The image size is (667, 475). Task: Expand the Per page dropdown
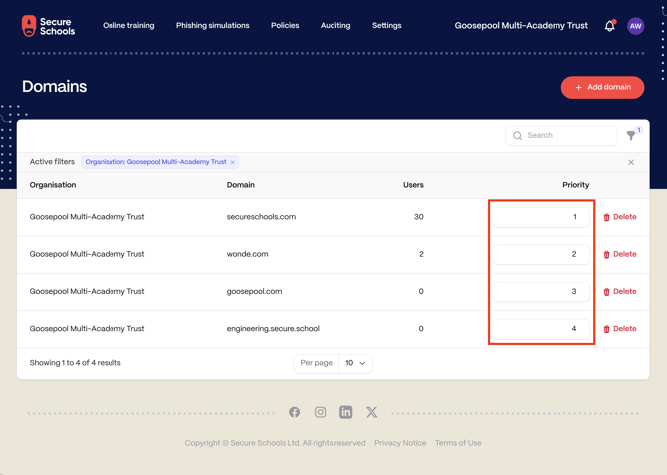[355, 363]
